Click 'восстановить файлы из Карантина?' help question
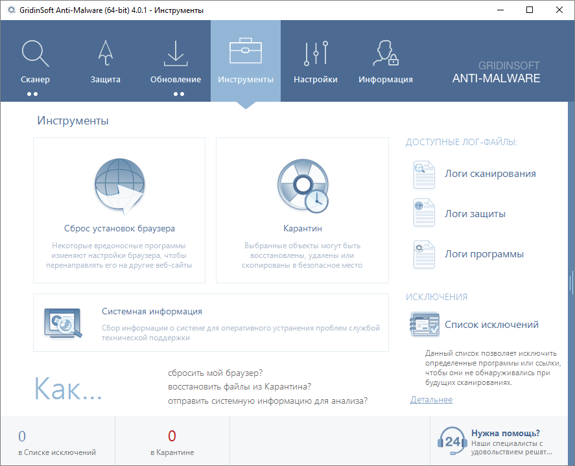Image resolution: width=575 pixels, height=466 pixels. [239, 387]
